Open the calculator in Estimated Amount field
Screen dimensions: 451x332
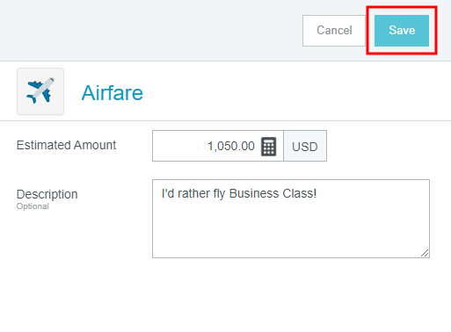(268, 147)
